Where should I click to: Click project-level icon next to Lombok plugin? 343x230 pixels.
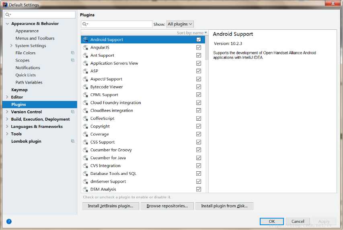point(73,141)
